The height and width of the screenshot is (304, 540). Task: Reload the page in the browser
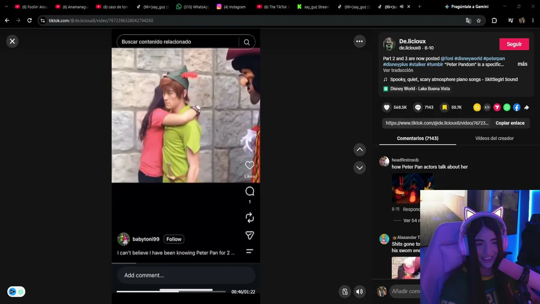tap(30, 20)
